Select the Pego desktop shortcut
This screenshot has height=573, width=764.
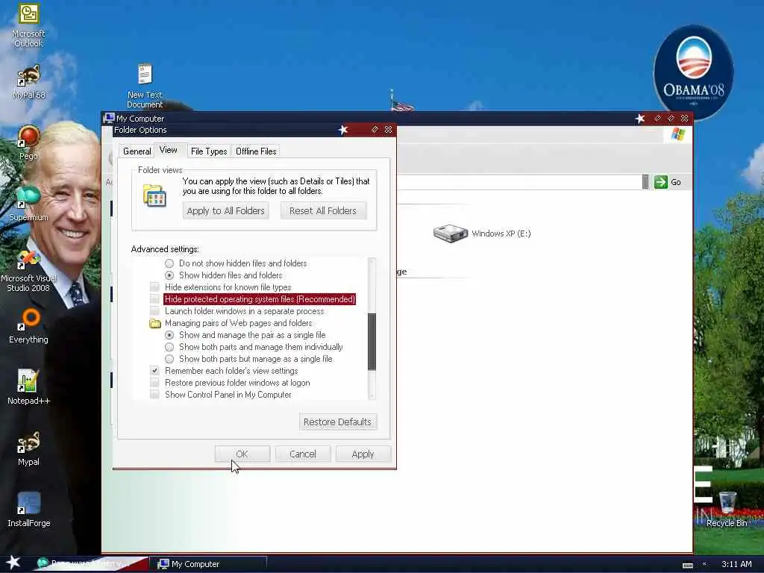click(x=28, y=143)
